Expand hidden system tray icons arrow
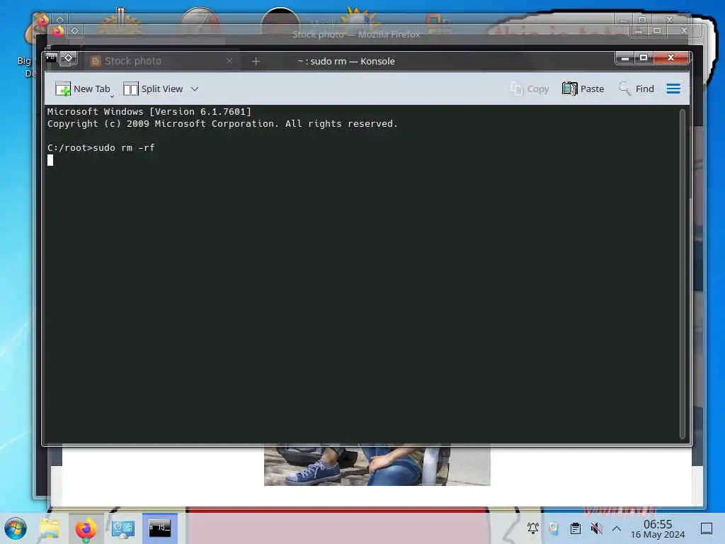 (617, 528)
